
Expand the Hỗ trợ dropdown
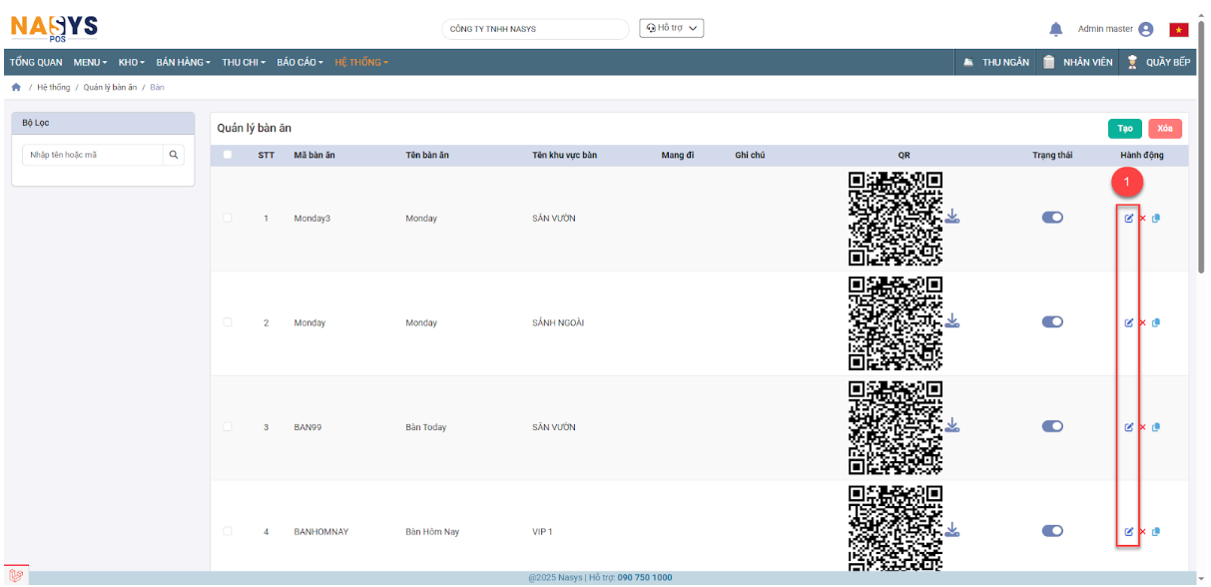(x=671, y=28)
